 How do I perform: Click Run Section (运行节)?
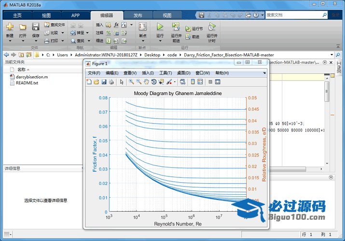194,28
